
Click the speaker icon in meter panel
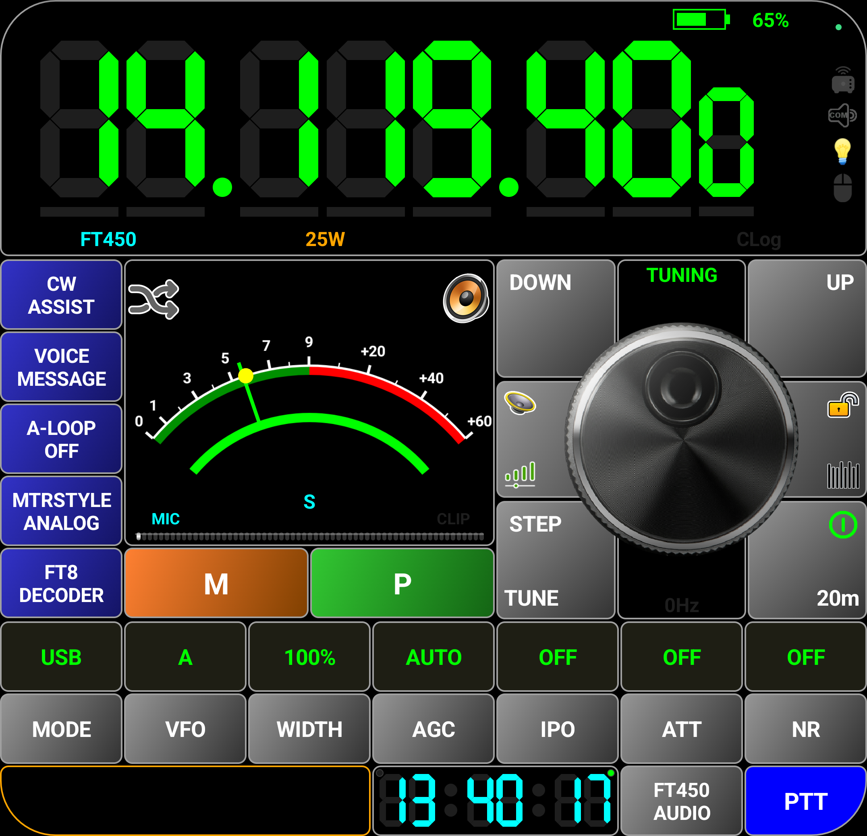point(465,298)
